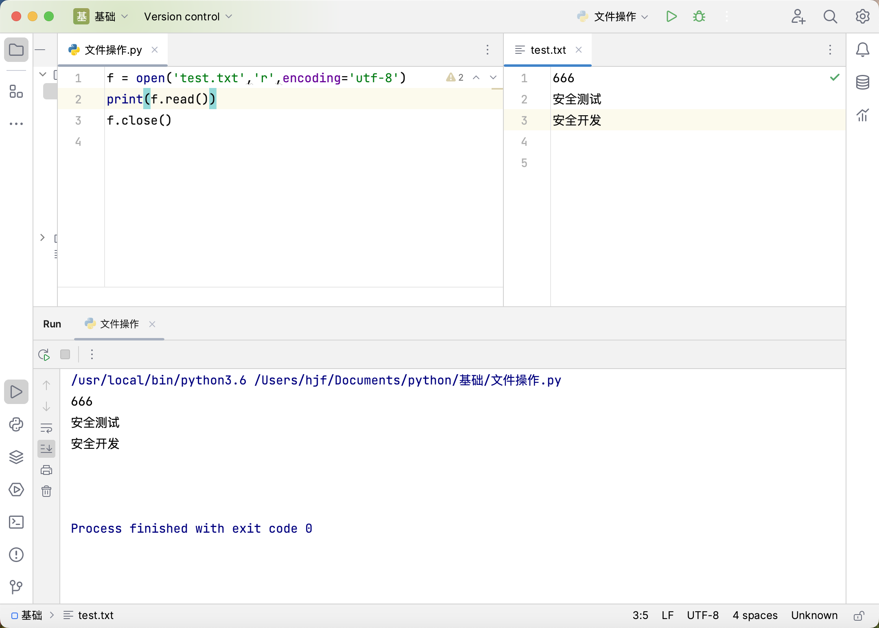The width and height of the screenshot is (879, 628).
Task: Rerun 文件操作 from the Run toolbar
Action: point(44,354)
